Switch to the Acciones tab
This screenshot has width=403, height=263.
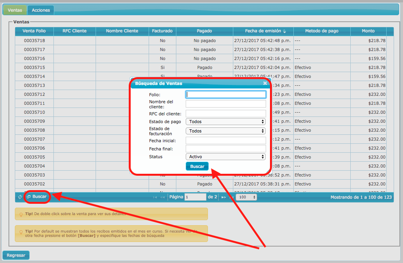tap(41, 10)
